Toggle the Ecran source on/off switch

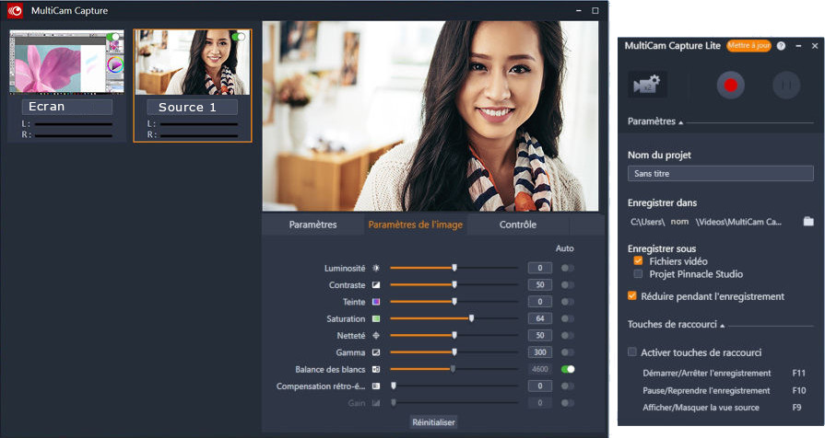(x=112, y=37)
